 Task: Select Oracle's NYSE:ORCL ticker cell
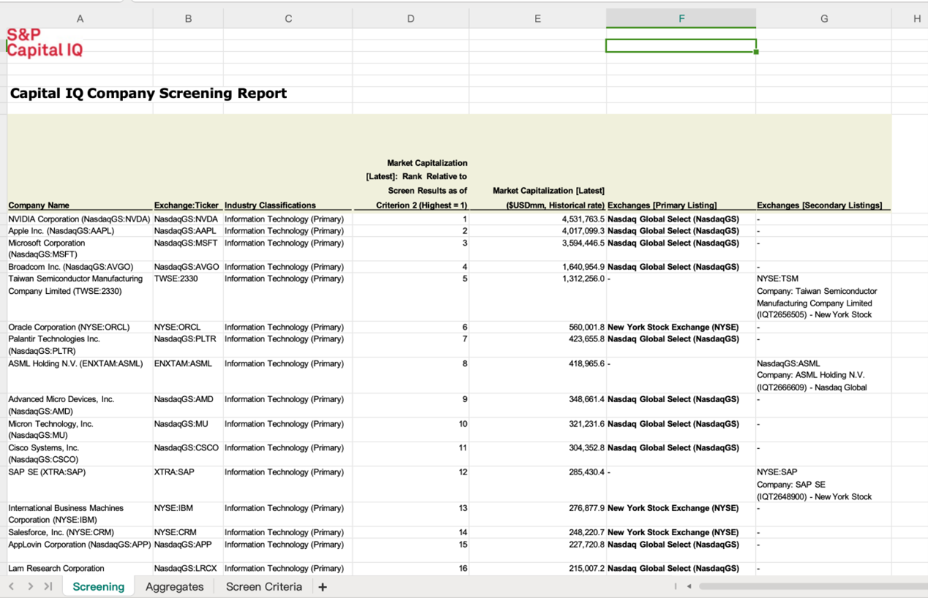[x=177, y=328]
